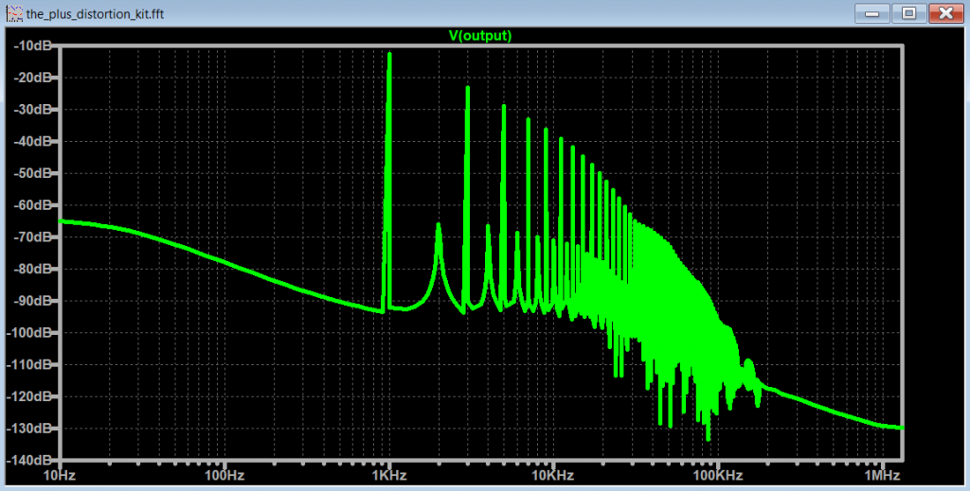This screenshot has height=491, width=970.
Task: Click the V(output) trace label
Action: tap(480, 36)
